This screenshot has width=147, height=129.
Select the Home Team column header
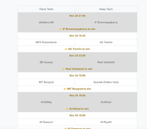click(46, 9)
